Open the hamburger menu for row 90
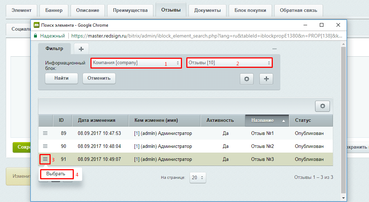This screenshot has height=202, width=369. click(x=45, y=146)
